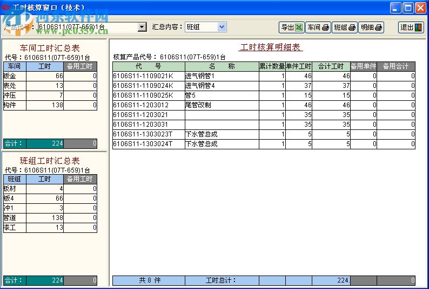Click the 退出 exit button
This screenshot has height=289, width=429.
(411, 27)
